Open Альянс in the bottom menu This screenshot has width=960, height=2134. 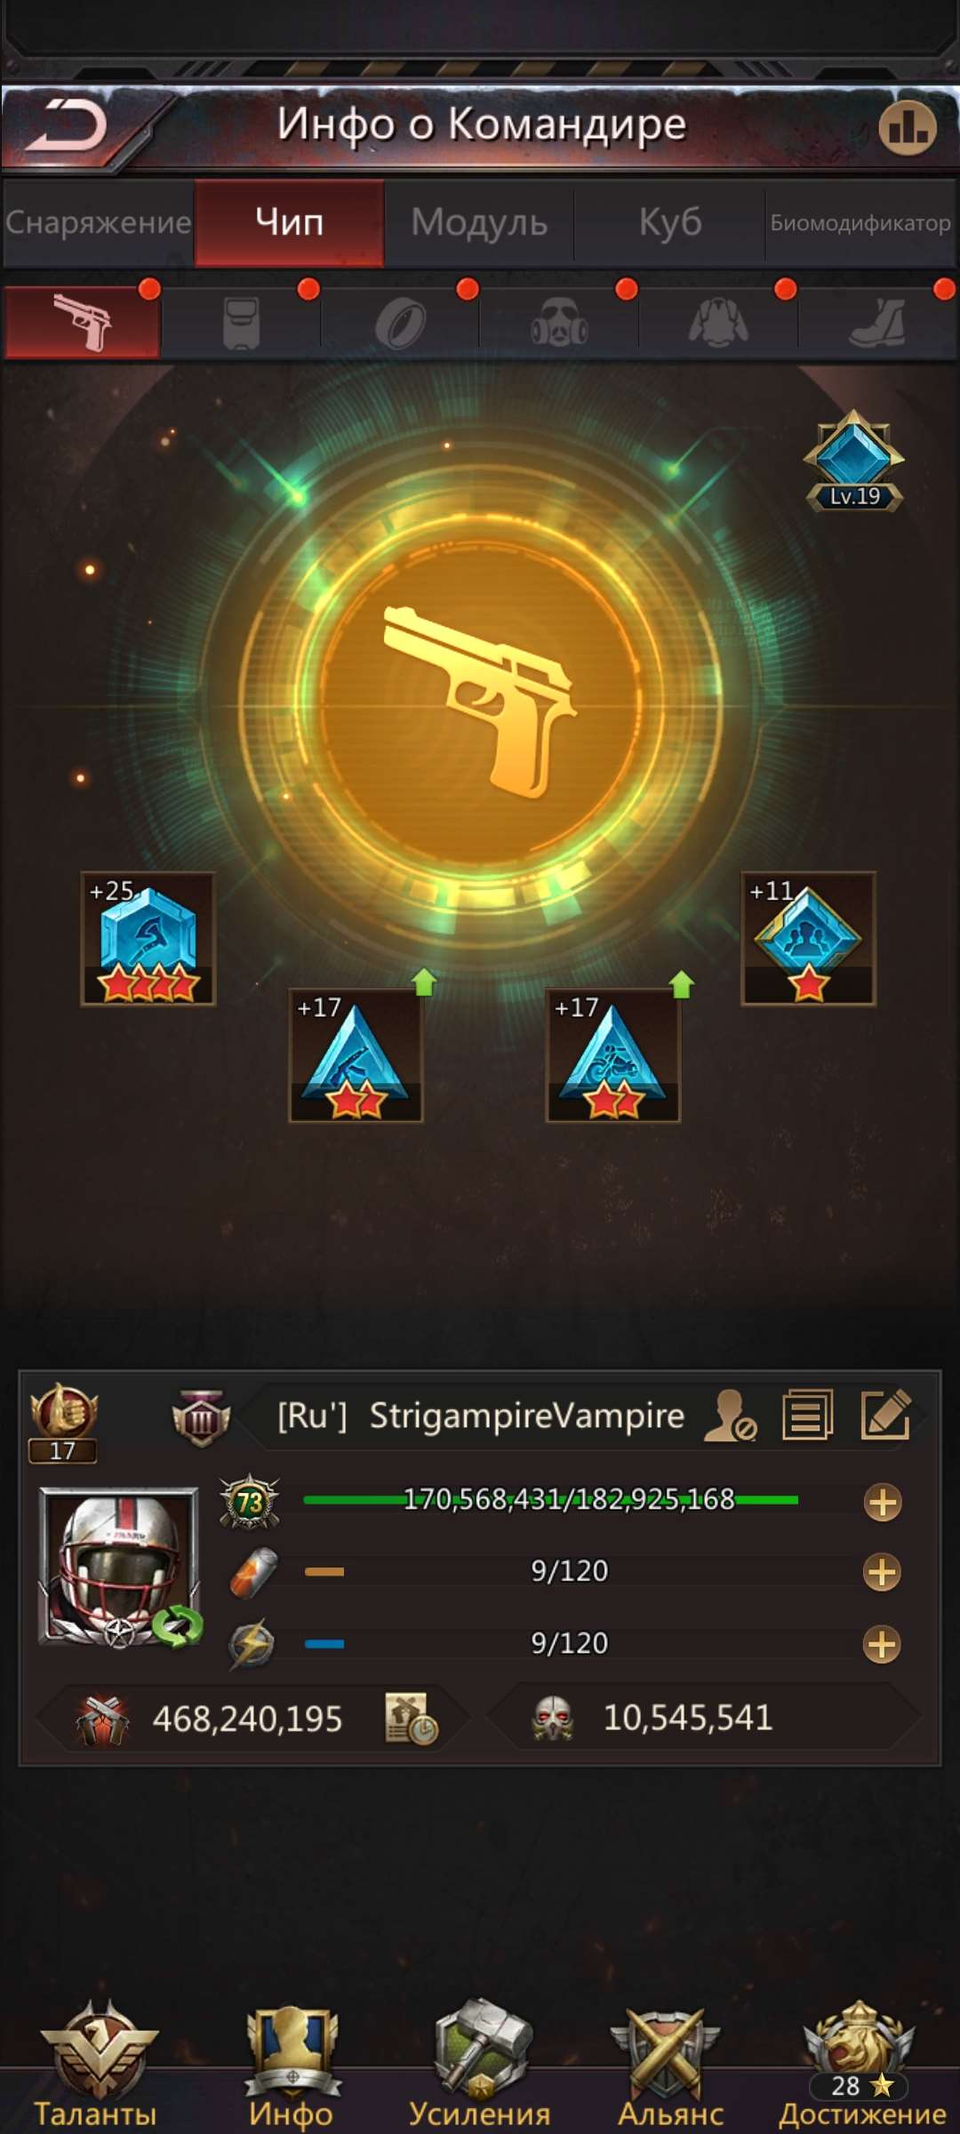pyautogui.click(x=669, y=2065)
